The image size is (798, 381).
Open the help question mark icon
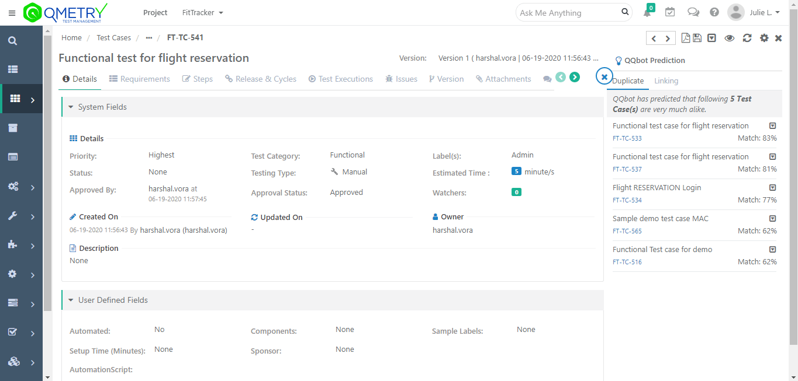pyautogui.click(x=714, y=12)
